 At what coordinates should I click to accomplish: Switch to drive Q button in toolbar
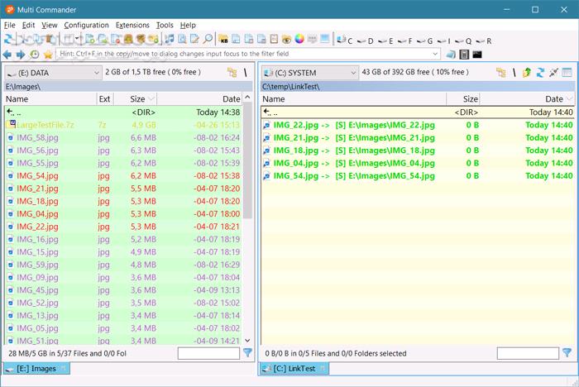click(464, 41)
